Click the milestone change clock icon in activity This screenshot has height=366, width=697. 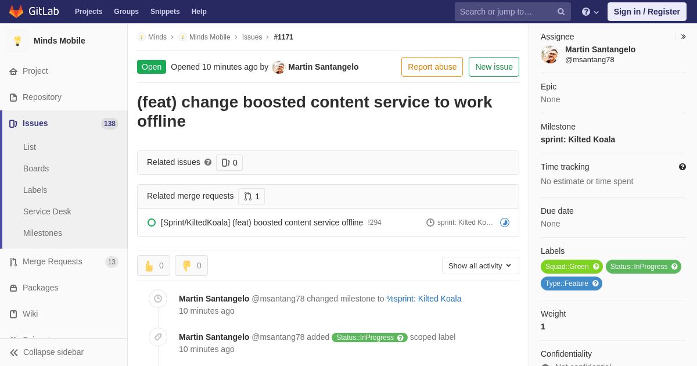pyautogui.click(x=158, y=299)
